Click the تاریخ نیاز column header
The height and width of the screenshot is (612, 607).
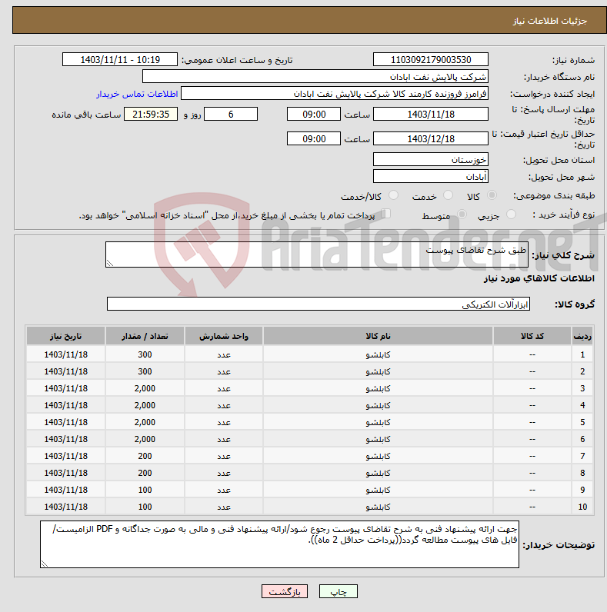66,336
